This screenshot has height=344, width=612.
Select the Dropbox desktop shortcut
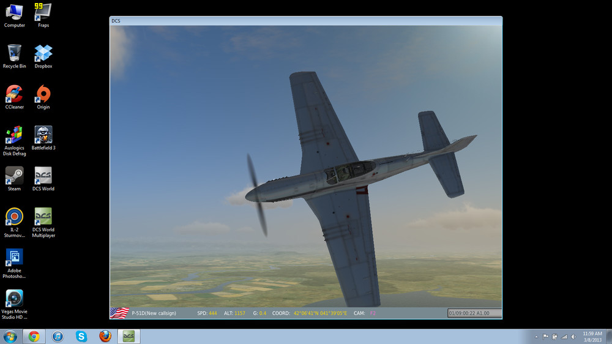pos(43,56)
